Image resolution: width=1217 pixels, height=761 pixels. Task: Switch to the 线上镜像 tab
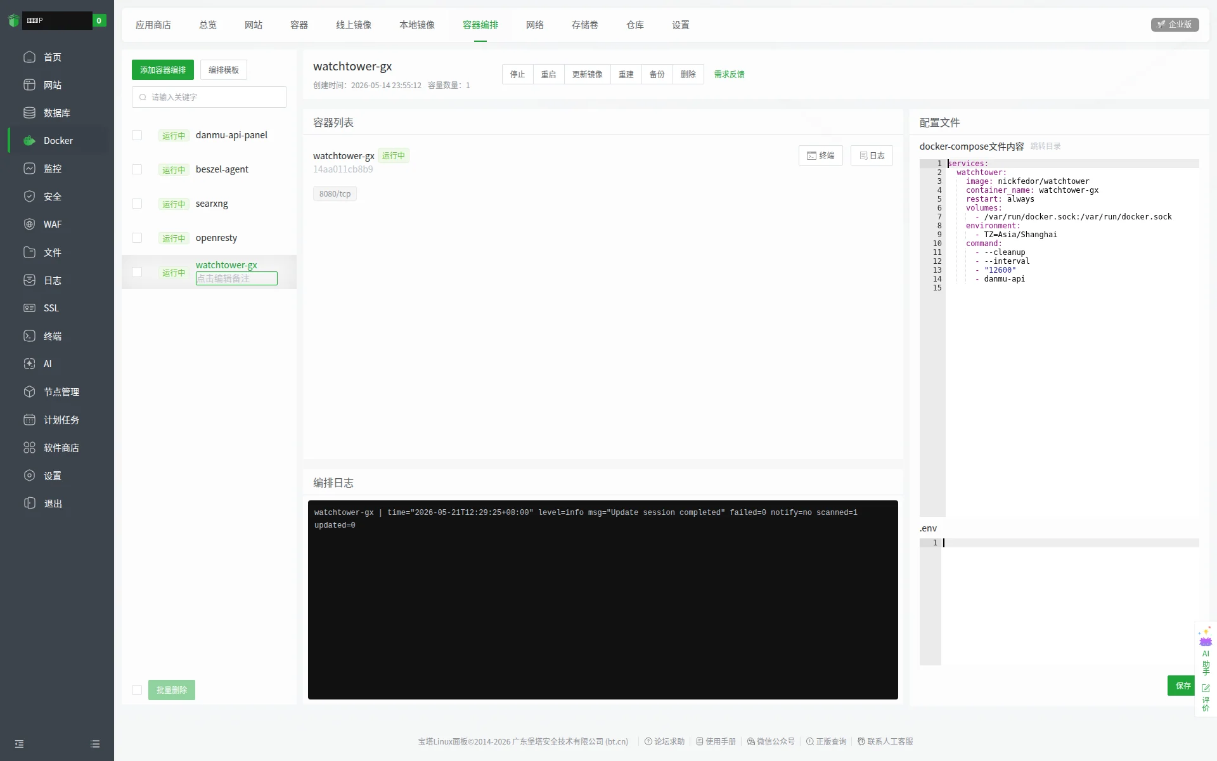point(354,25)
